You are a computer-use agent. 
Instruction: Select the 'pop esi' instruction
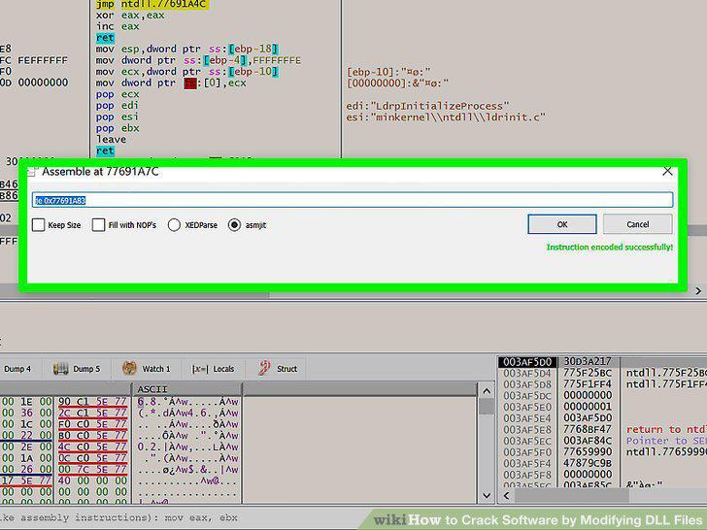point(118,116)
